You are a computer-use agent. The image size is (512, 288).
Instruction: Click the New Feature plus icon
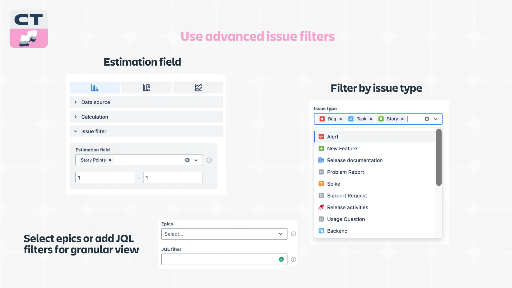tap(321, 149)
